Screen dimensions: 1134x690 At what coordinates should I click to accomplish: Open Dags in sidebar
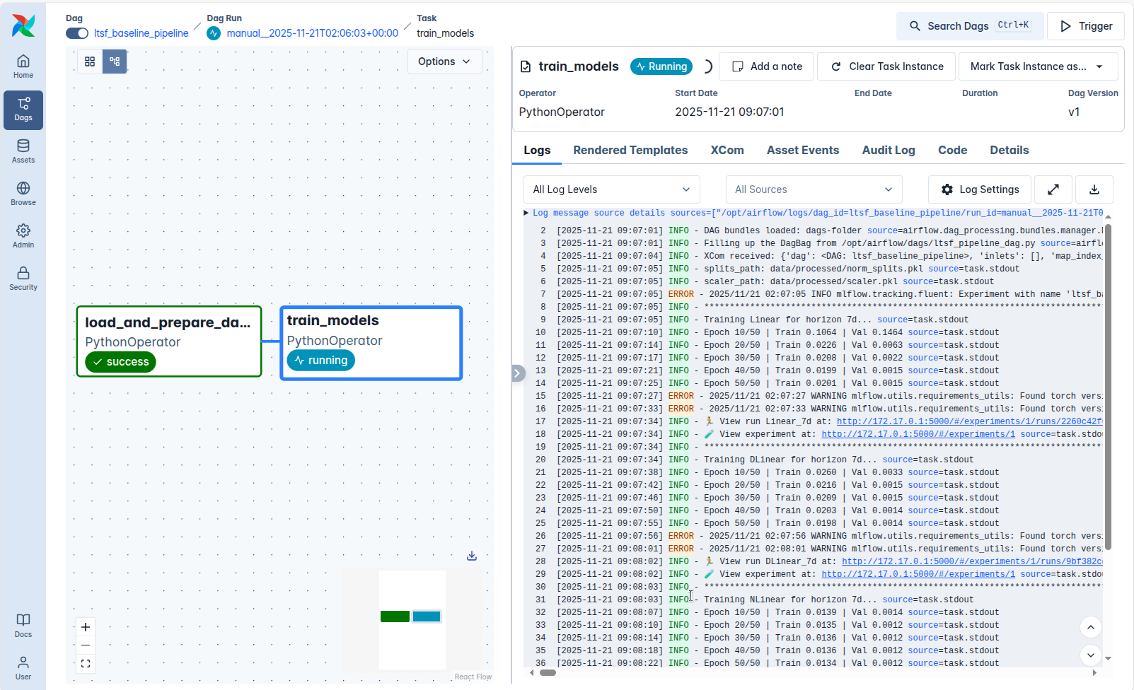23,110
